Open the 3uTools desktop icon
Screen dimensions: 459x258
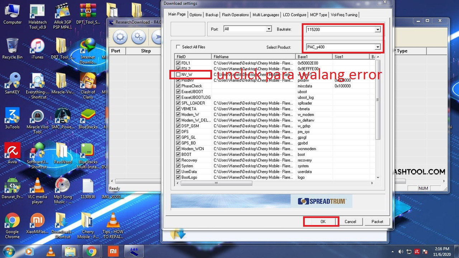(x=13, y=118)
